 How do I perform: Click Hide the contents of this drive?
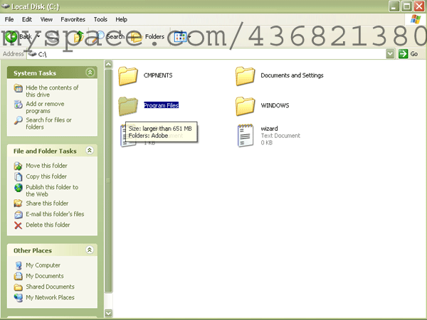52,91
